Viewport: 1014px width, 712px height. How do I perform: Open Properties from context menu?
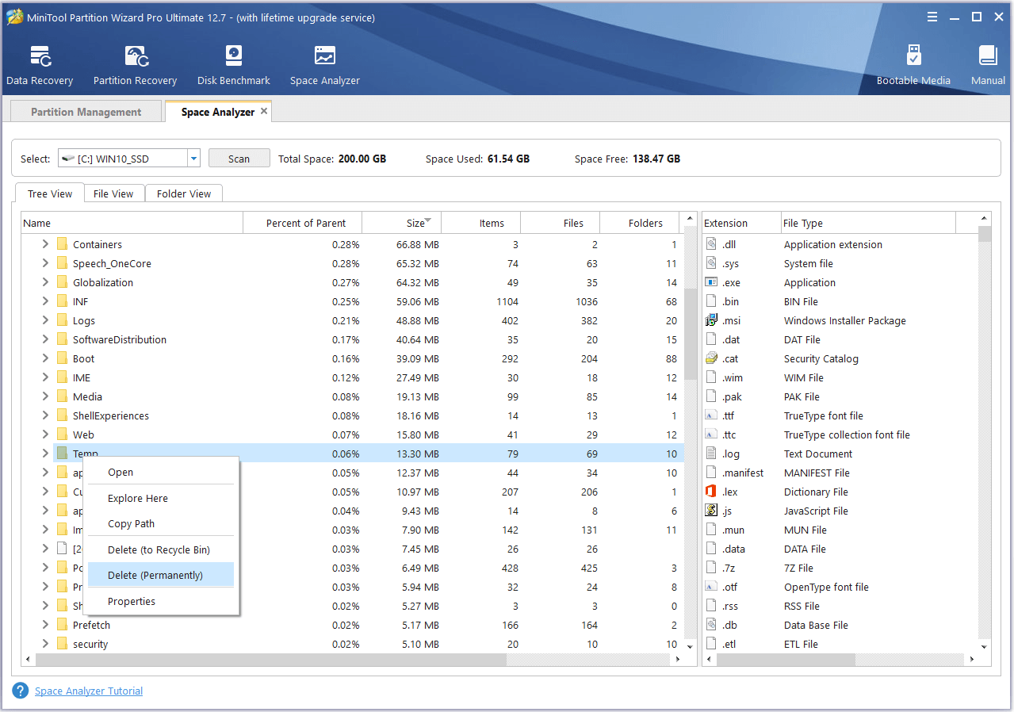[161, 602]
